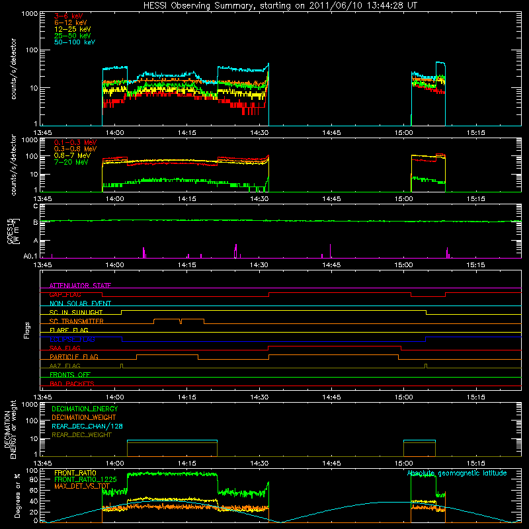529x529 pixels.
Task: Select the 3-6 keV legend label
Action: click(69, 16)
